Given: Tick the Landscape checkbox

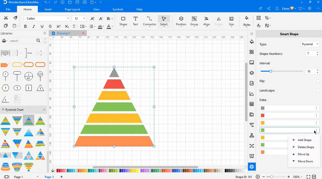Looking at the screenshot, I should click(318, 91).
